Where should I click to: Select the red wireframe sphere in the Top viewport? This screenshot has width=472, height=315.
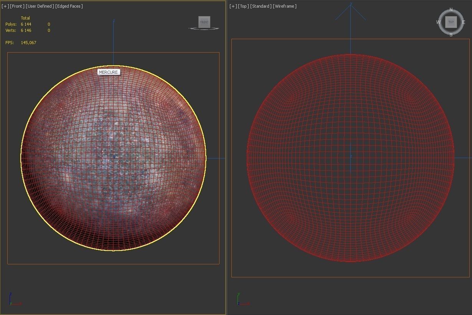click(351, 158)
